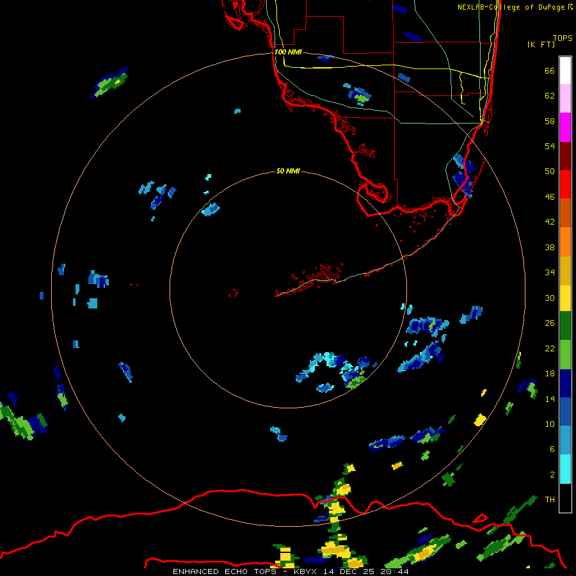
Task: Click the light green legend block
Action: pyautogui.click(x=565, y=355)
